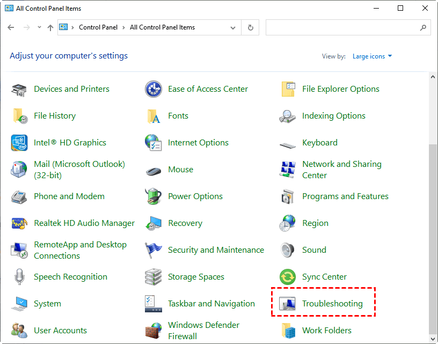Open the Troubleshooting icon
The width and height of the screenshot is (438, 344).
pos(288,304)
